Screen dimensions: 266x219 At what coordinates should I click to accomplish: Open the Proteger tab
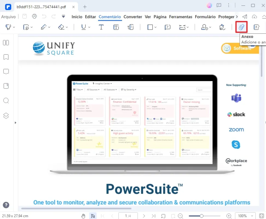[226, 17]
